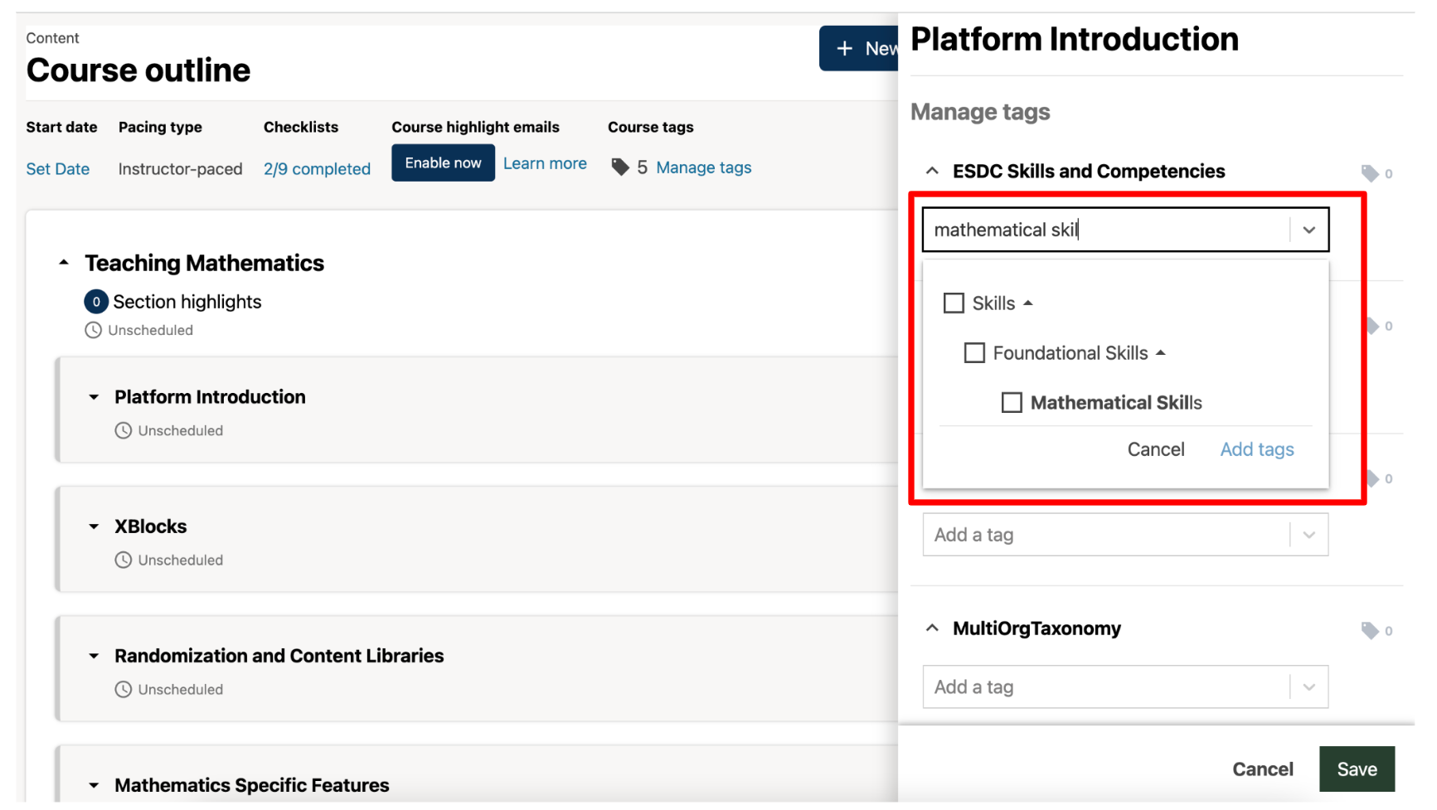
Task: Click Mathematics Specific Features title
Action: click(251, 785)
